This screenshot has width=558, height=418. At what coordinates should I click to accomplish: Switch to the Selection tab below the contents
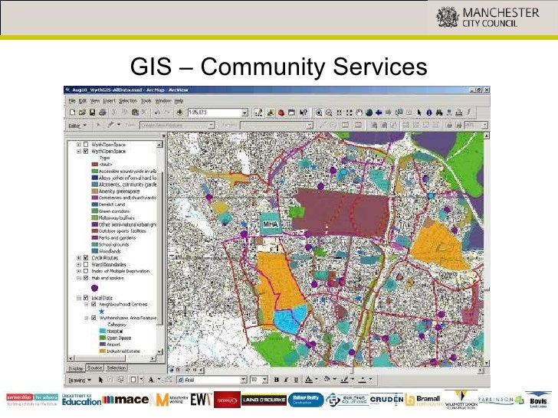(116, 368)
